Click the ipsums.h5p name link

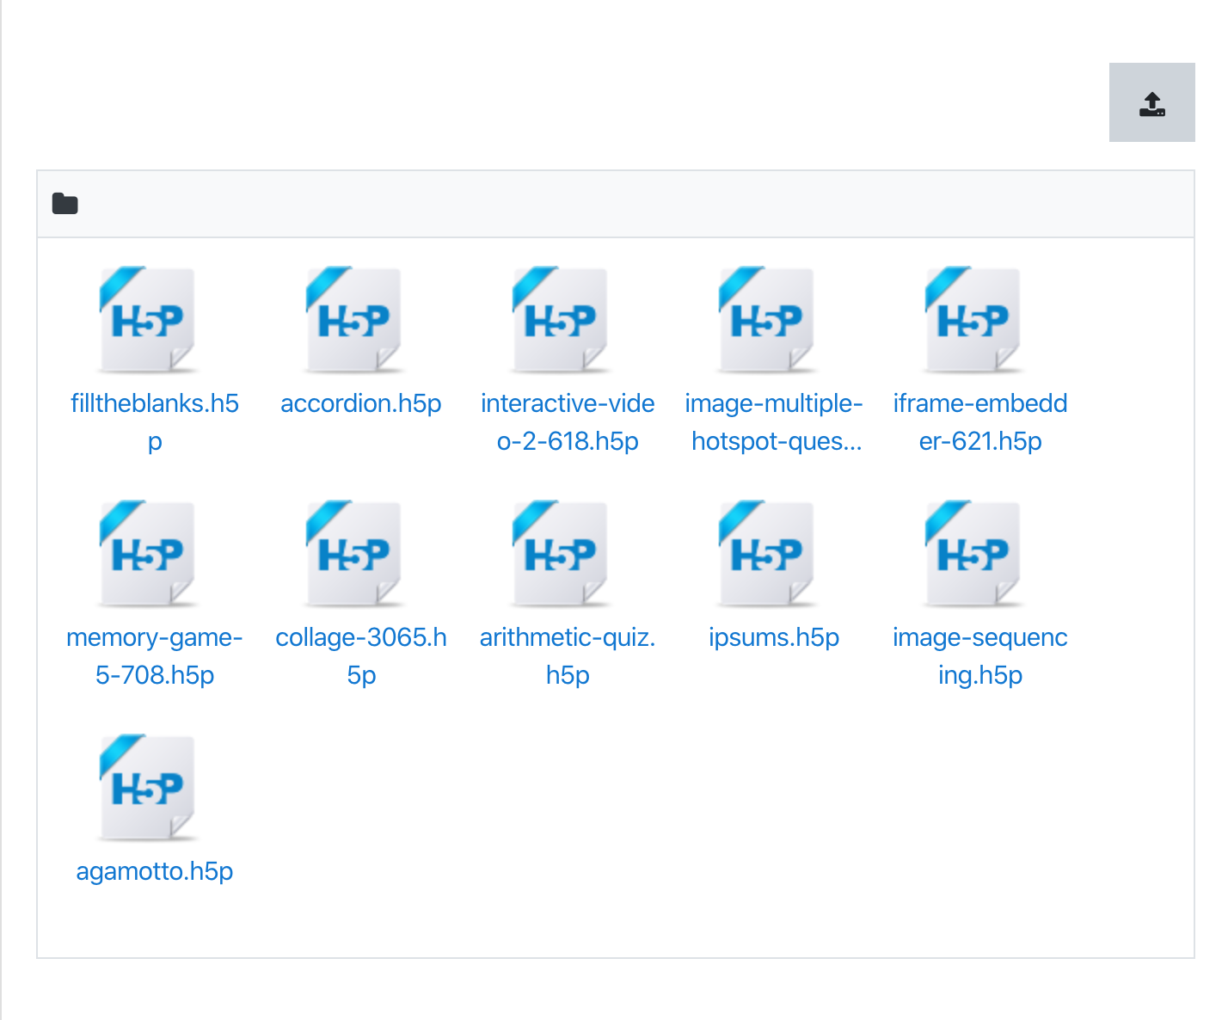click(774, 637)
